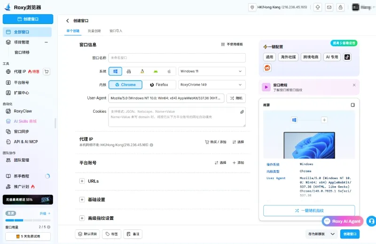Apply the 通用 one-click preset

pyautogui.click(x=269, y=57)
